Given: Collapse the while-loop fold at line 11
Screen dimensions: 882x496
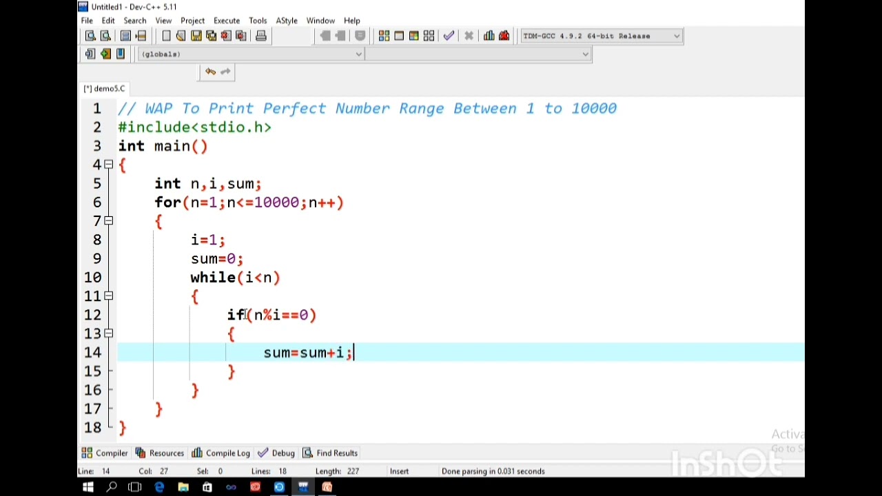Looking at the screenshot, I should point(108,296).
